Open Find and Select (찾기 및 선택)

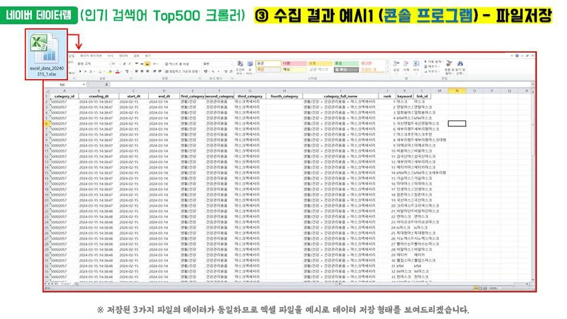[460, 68]
